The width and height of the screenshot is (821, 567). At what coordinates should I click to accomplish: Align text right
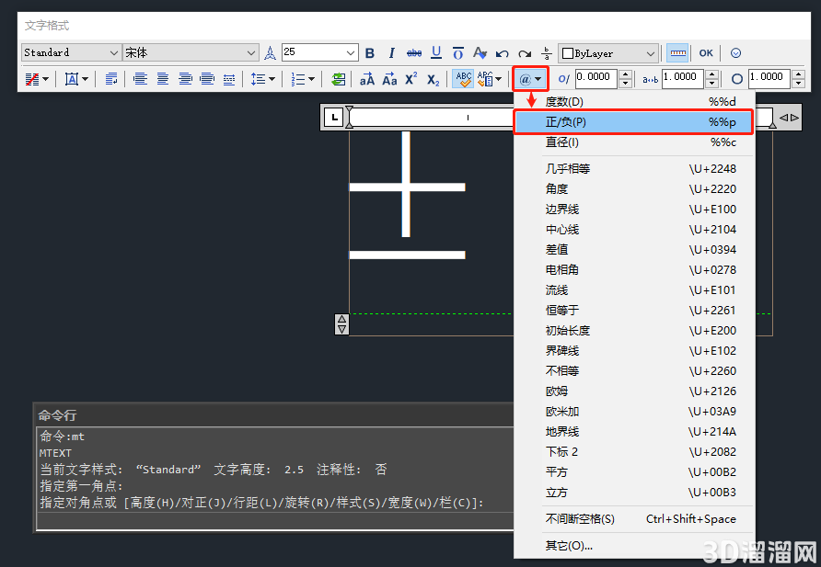tap(185, 79)
